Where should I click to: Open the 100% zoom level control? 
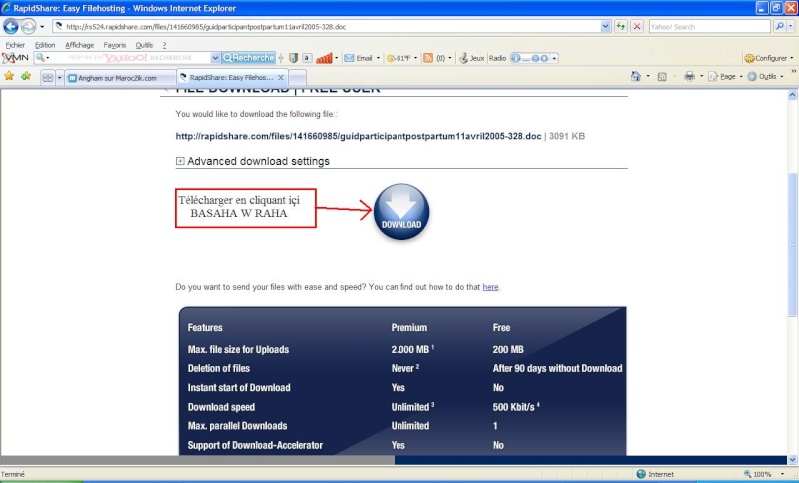pos(763,474)
